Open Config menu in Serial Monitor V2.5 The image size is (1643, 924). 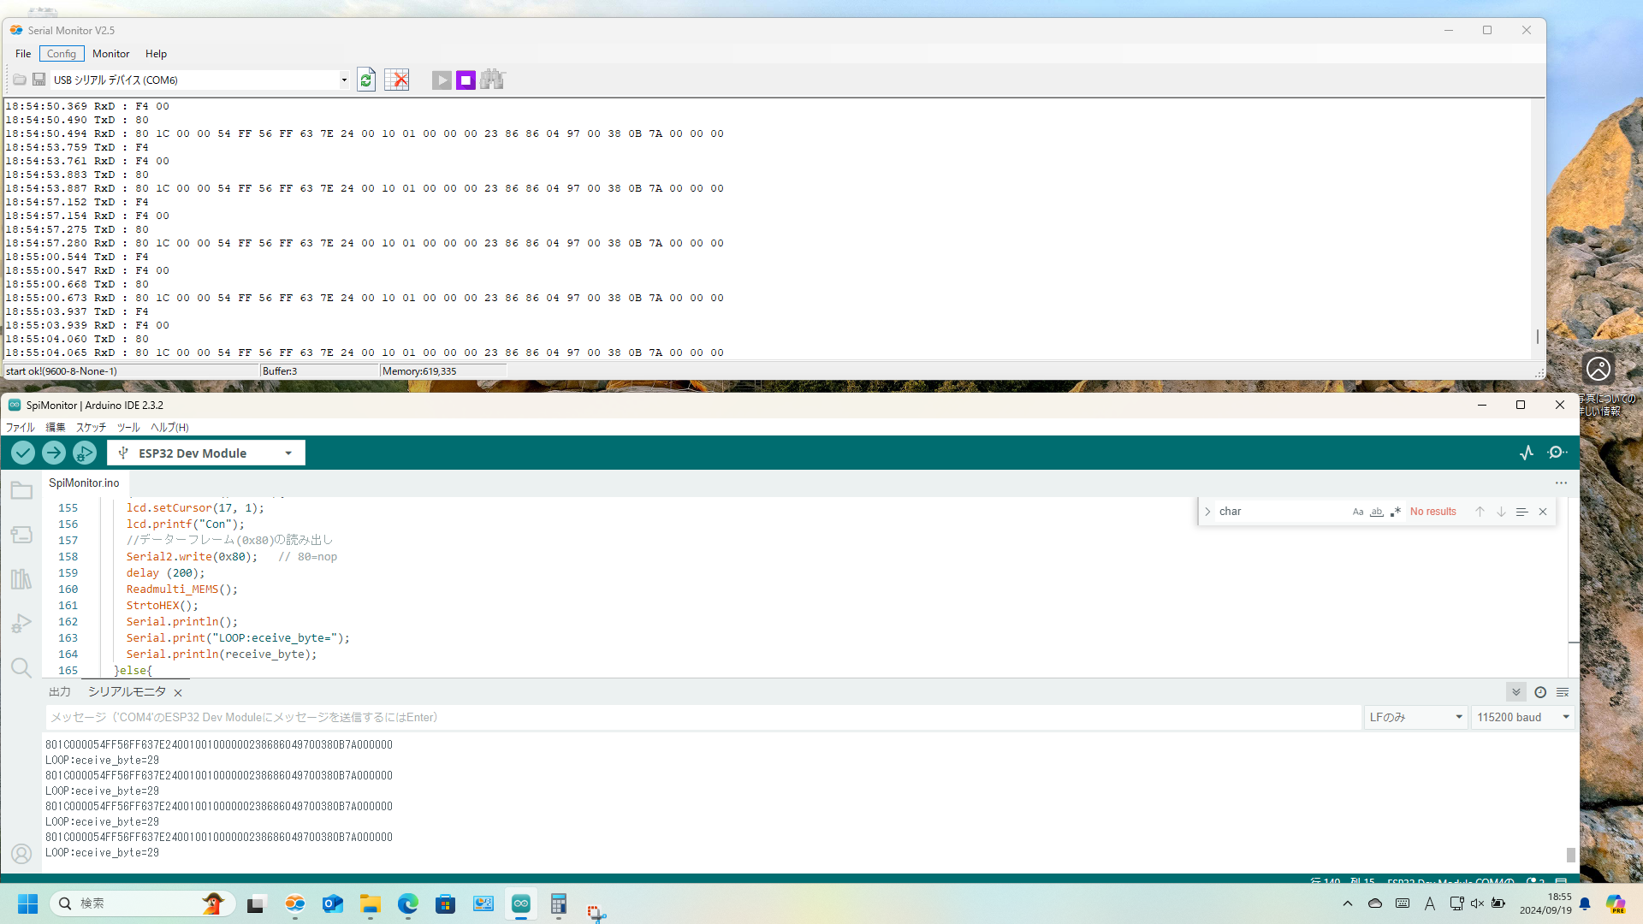(62, 53)
